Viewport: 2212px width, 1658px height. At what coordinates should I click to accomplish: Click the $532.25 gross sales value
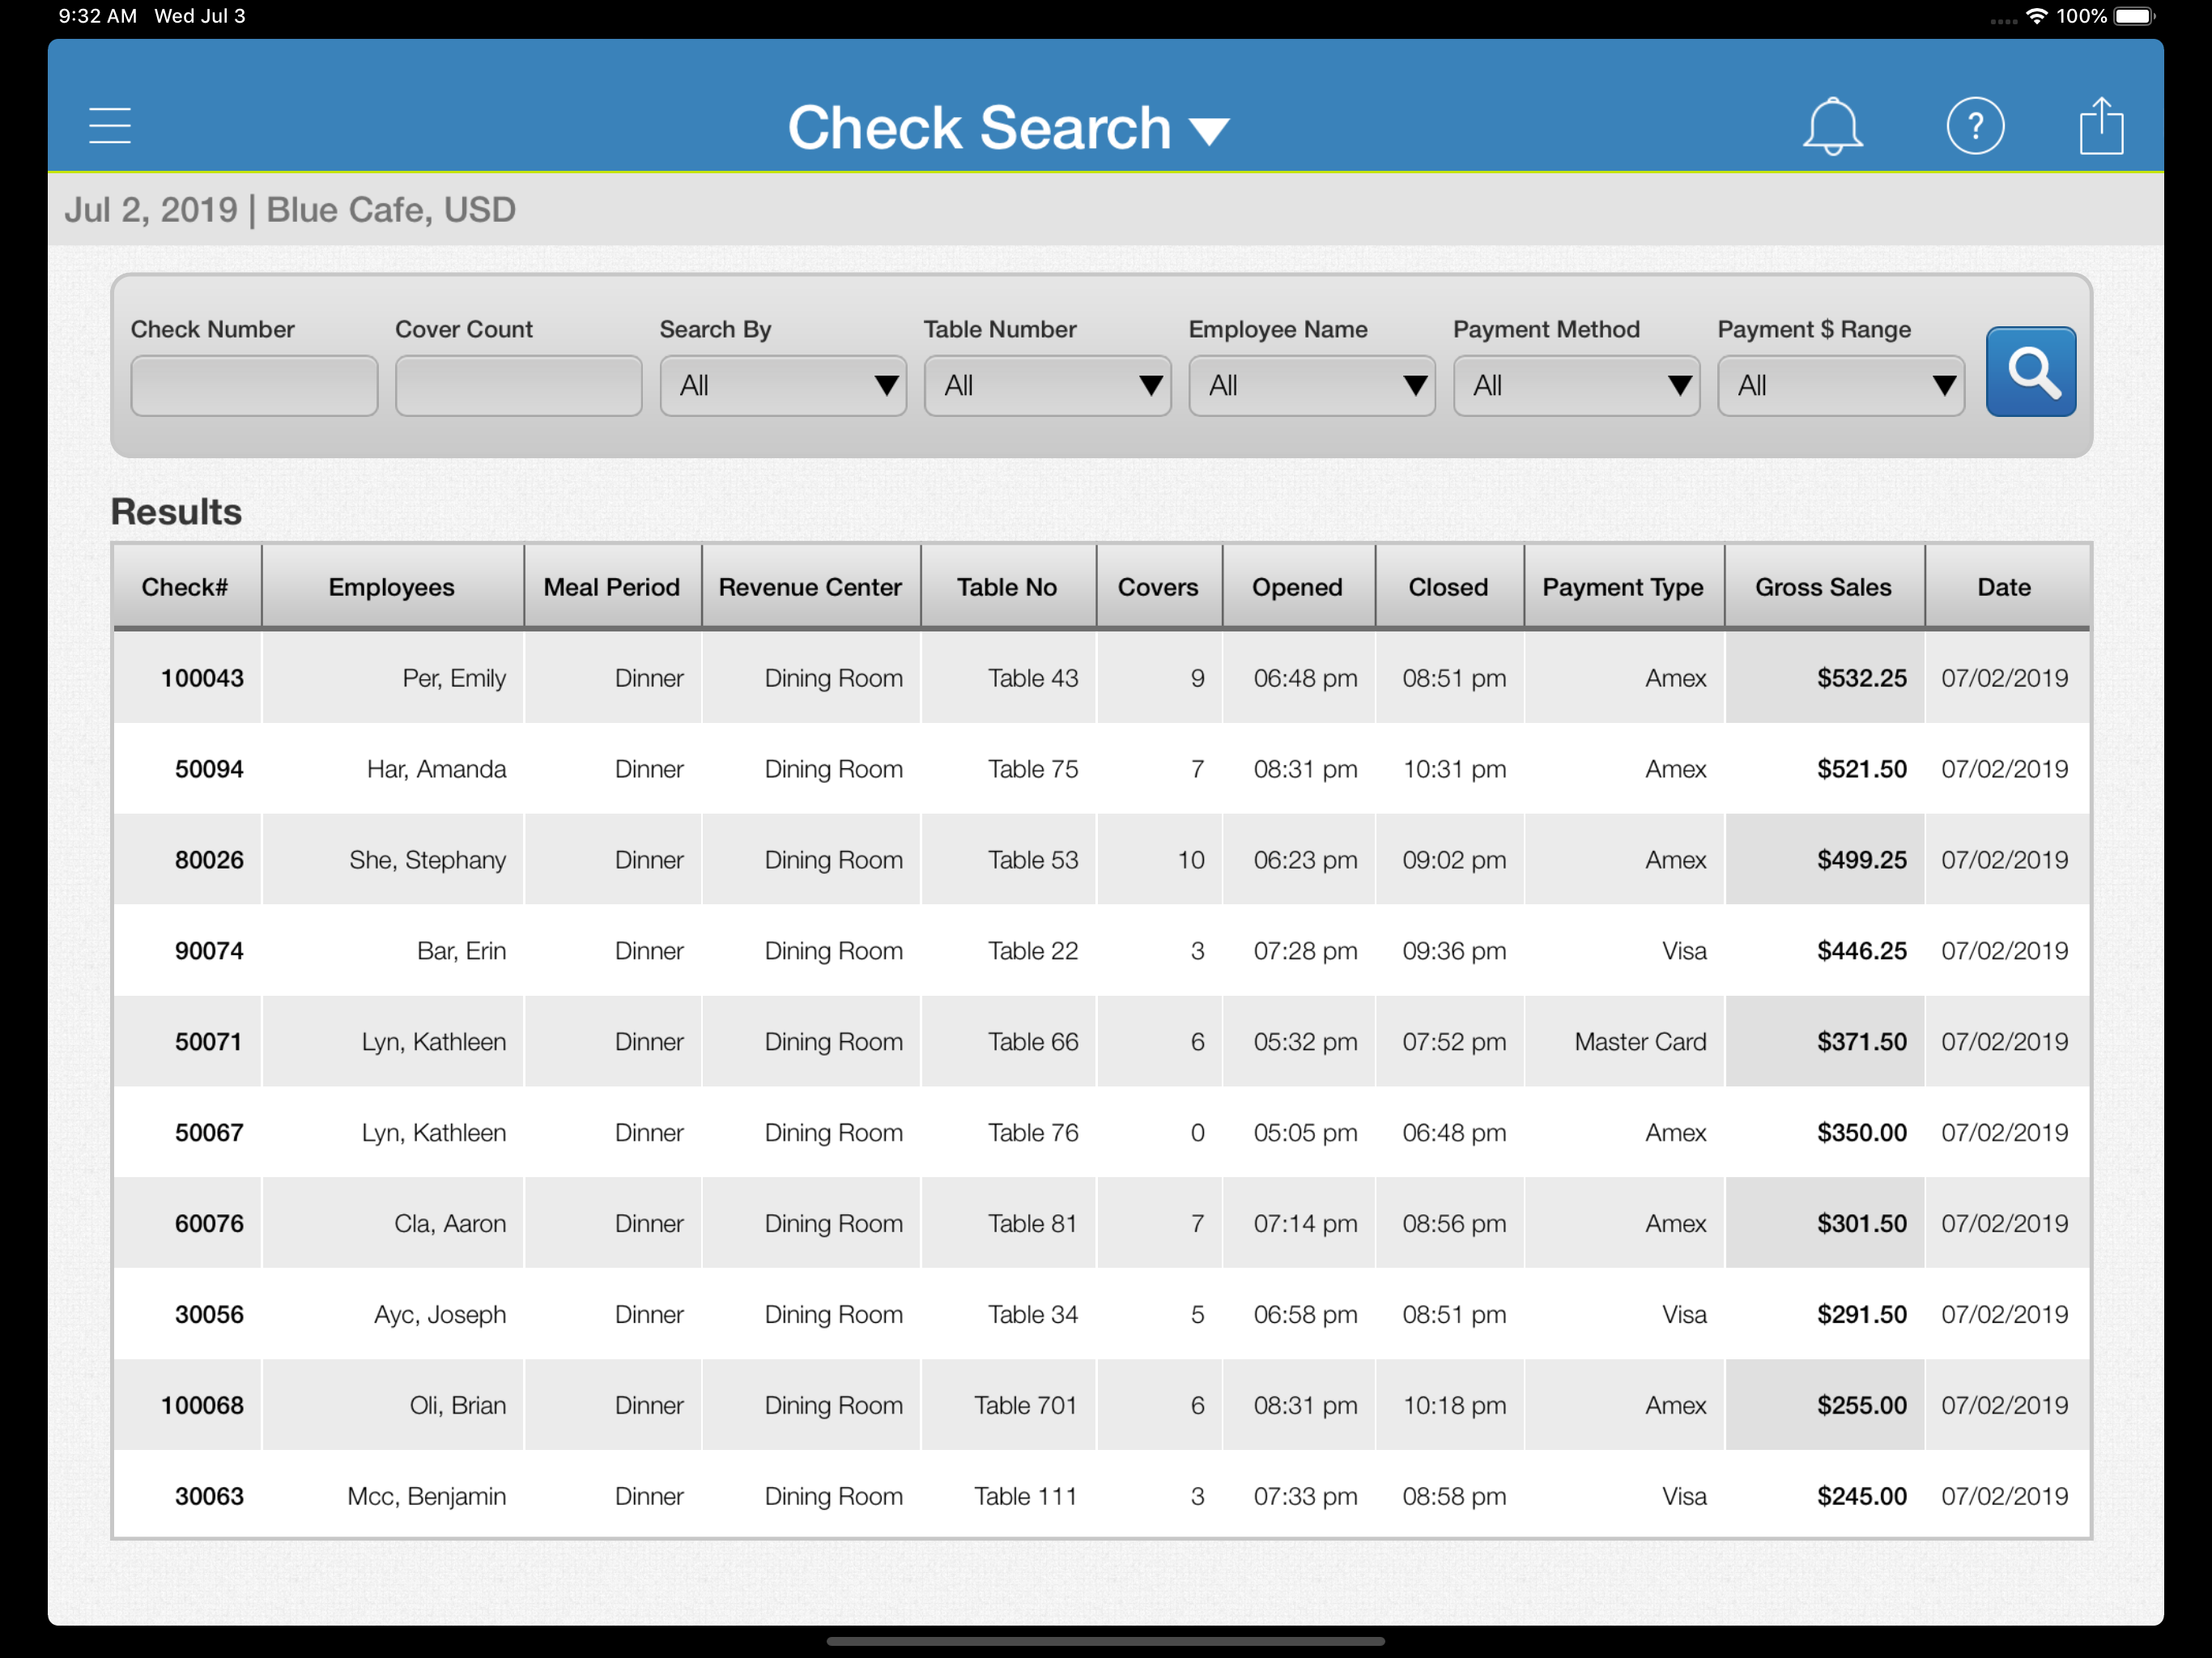click(1862, 678)
